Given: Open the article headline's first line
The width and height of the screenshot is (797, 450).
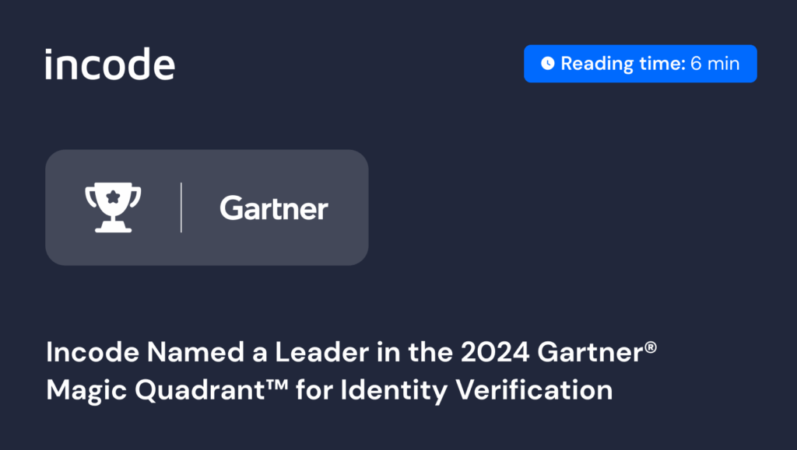Looking at the screenshot, I should 352,353.
